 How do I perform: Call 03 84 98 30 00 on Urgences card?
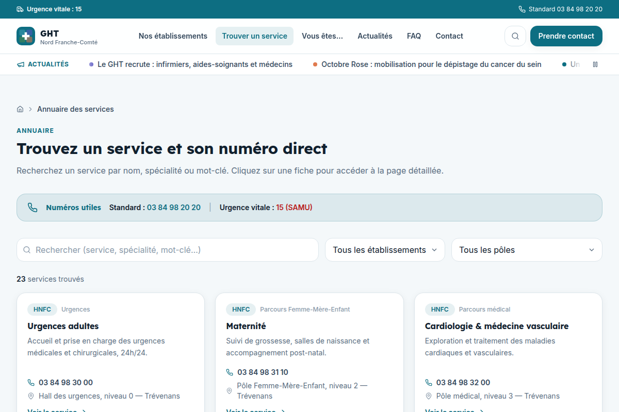[x=66, y=383]
